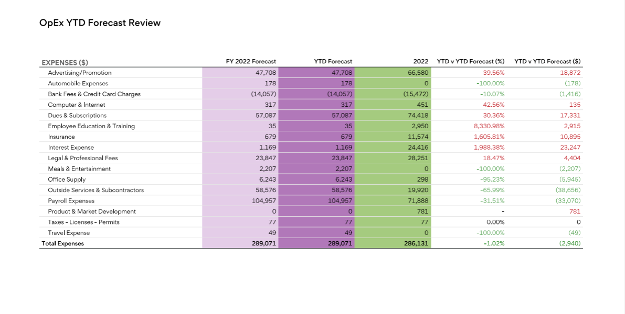Click the 2022 column header

421,62
